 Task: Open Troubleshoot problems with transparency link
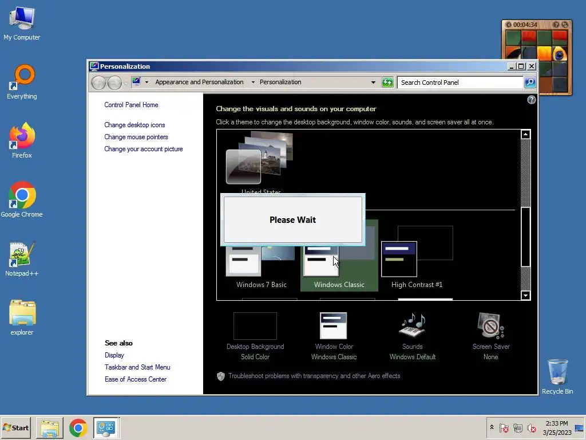click(x=314, y=376)
